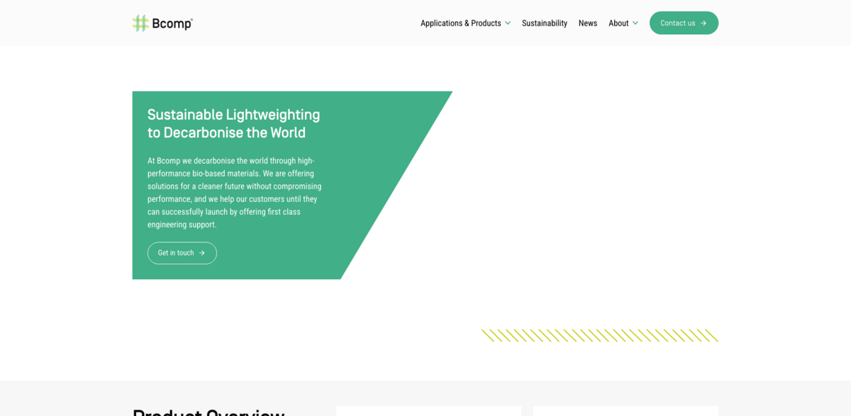
Task: Click the Contact us button
Action: pyautogui.click(x=683, y=23)
